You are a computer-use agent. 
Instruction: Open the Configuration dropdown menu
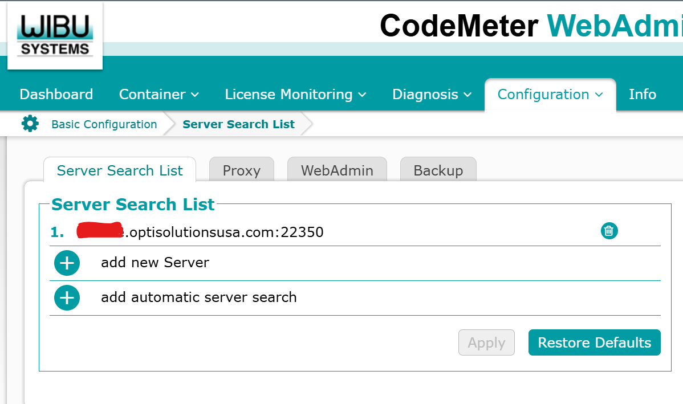click(550, 95)
